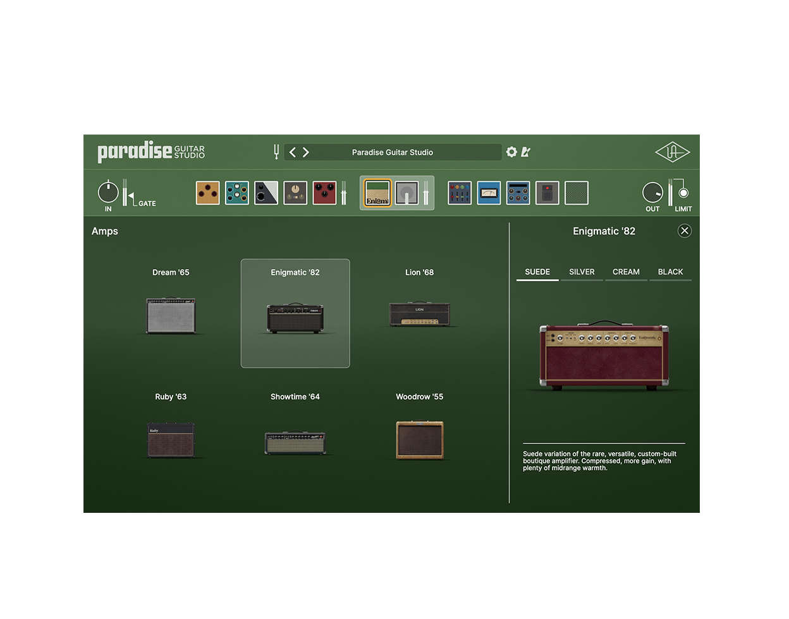Open the settings gear icon
Viewport: 789px width, 619px height.
(x=511, y=152)
